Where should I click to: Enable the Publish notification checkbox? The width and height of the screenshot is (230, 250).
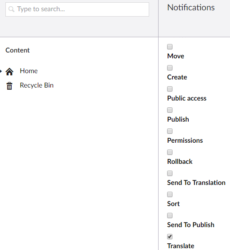tap(170, 110)
